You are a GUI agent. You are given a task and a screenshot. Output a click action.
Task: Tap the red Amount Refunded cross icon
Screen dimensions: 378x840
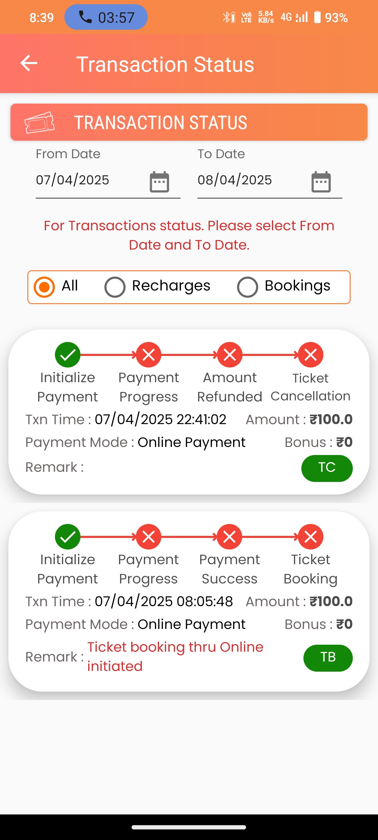pyautogui.click(x=230, y=355)
